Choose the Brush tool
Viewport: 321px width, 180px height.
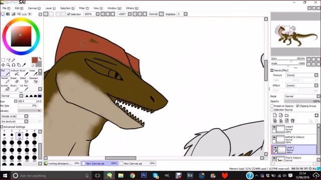pos(24,72)
